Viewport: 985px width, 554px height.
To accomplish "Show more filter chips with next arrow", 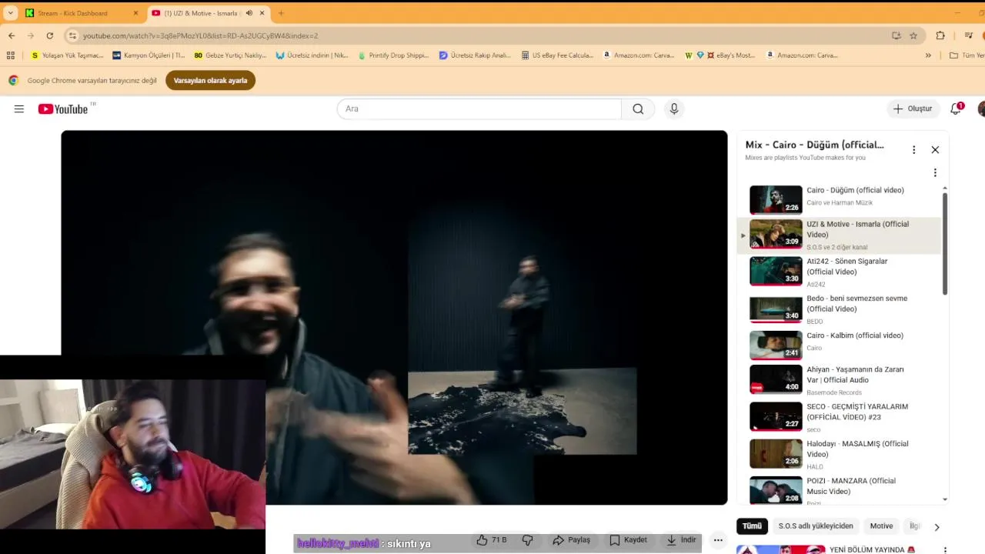I will point(937,527).
